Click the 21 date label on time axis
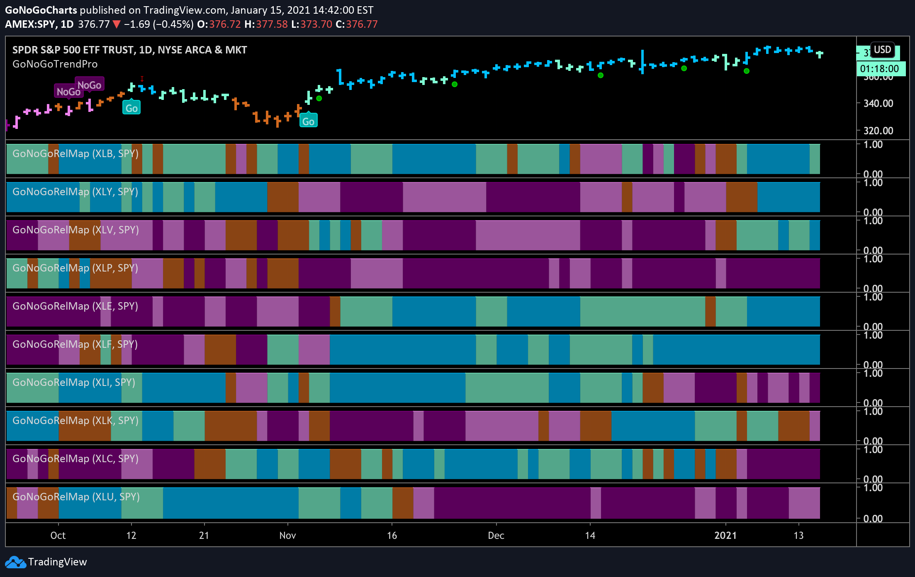 (204, 536)
